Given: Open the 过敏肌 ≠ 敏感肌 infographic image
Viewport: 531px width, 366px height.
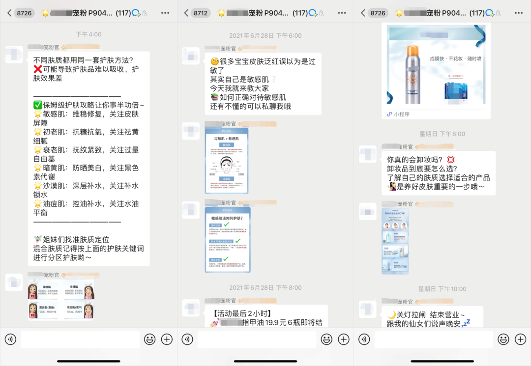Looking at the screenshot, I should click(x=227, y=161).
